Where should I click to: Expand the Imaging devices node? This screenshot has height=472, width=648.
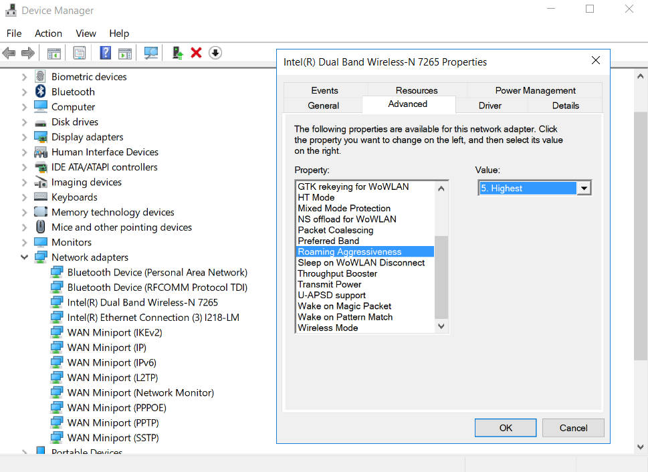[24, 183]
